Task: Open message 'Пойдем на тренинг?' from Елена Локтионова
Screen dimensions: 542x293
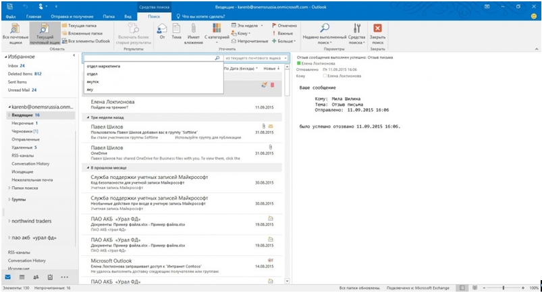Action: tap(182, 104)
